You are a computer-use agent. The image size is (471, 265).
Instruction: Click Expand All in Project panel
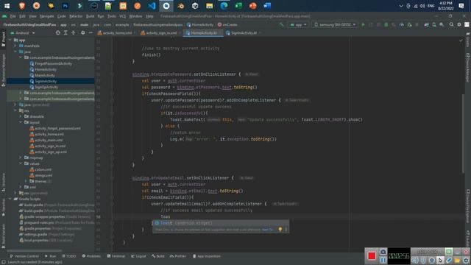[x=65, y=32]
